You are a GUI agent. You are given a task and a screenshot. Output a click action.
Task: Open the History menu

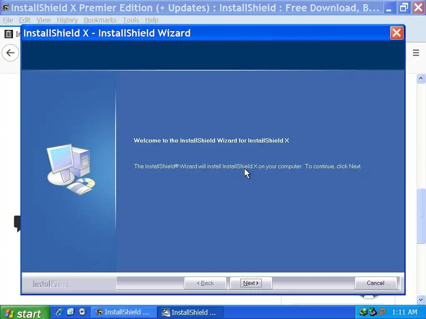point(67,20)
